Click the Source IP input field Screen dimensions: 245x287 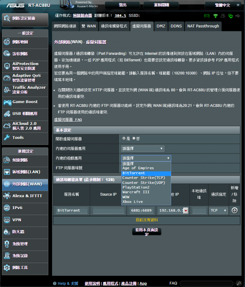109,210
